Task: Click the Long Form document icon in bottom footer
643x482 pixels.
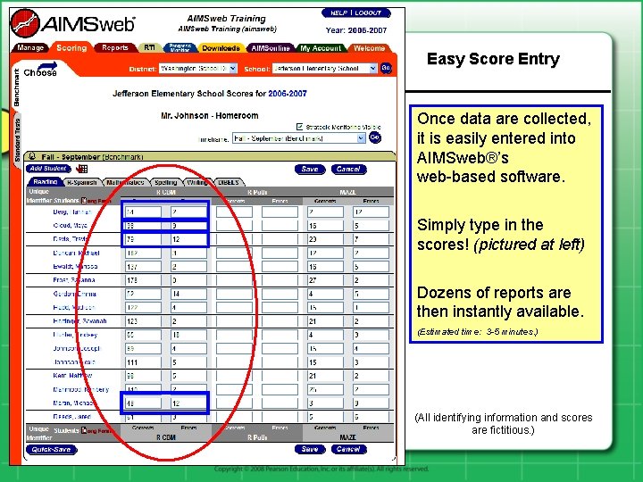Action: pyautogui.click(x=84, y=430)
